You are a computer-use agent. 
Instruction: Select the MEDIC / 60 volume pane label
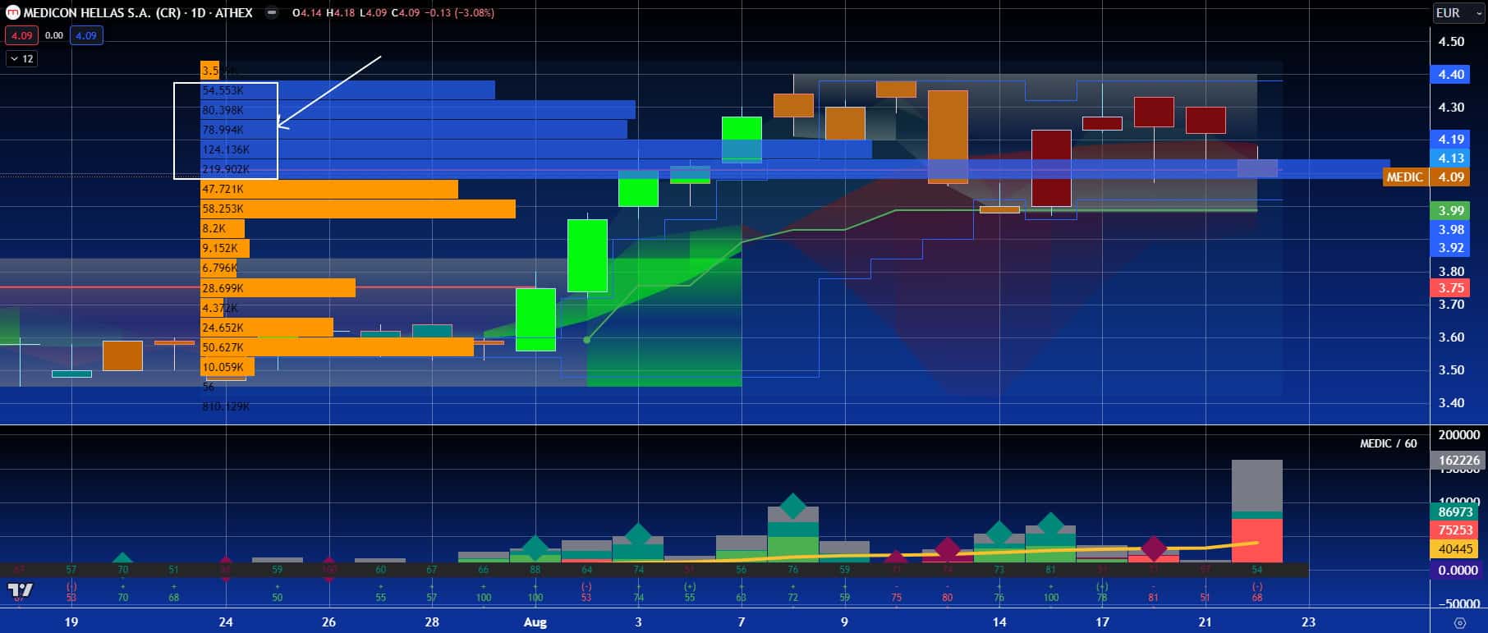(1388, 443)
